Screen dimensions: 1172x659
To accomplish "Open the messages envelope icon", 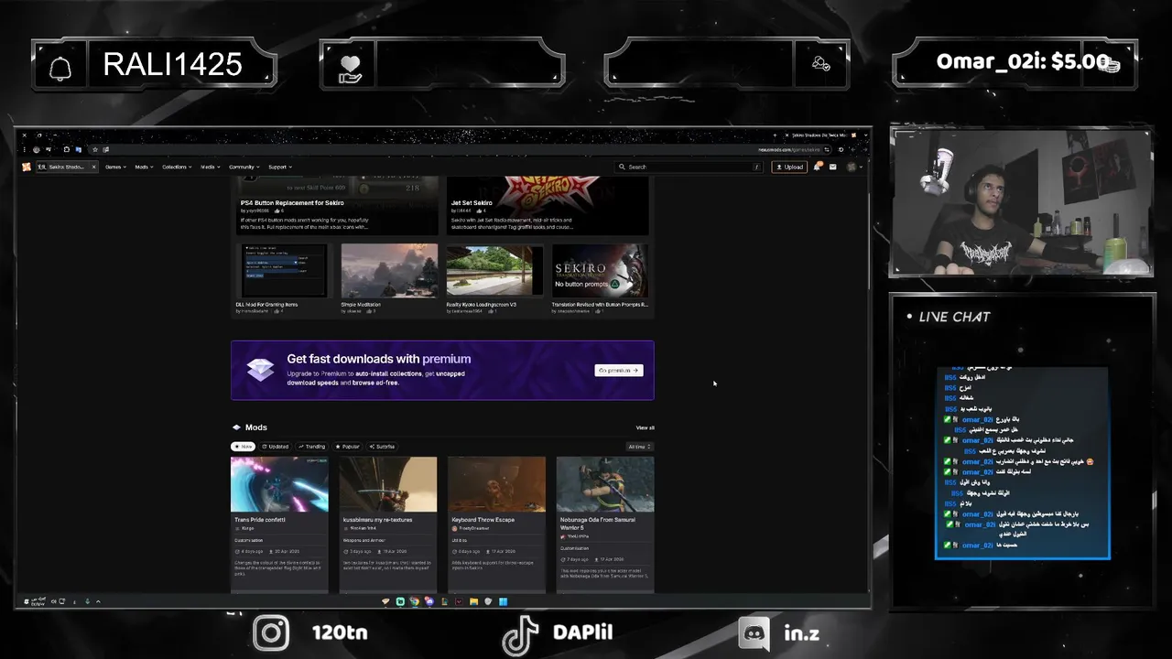I will tap(833, 167).
